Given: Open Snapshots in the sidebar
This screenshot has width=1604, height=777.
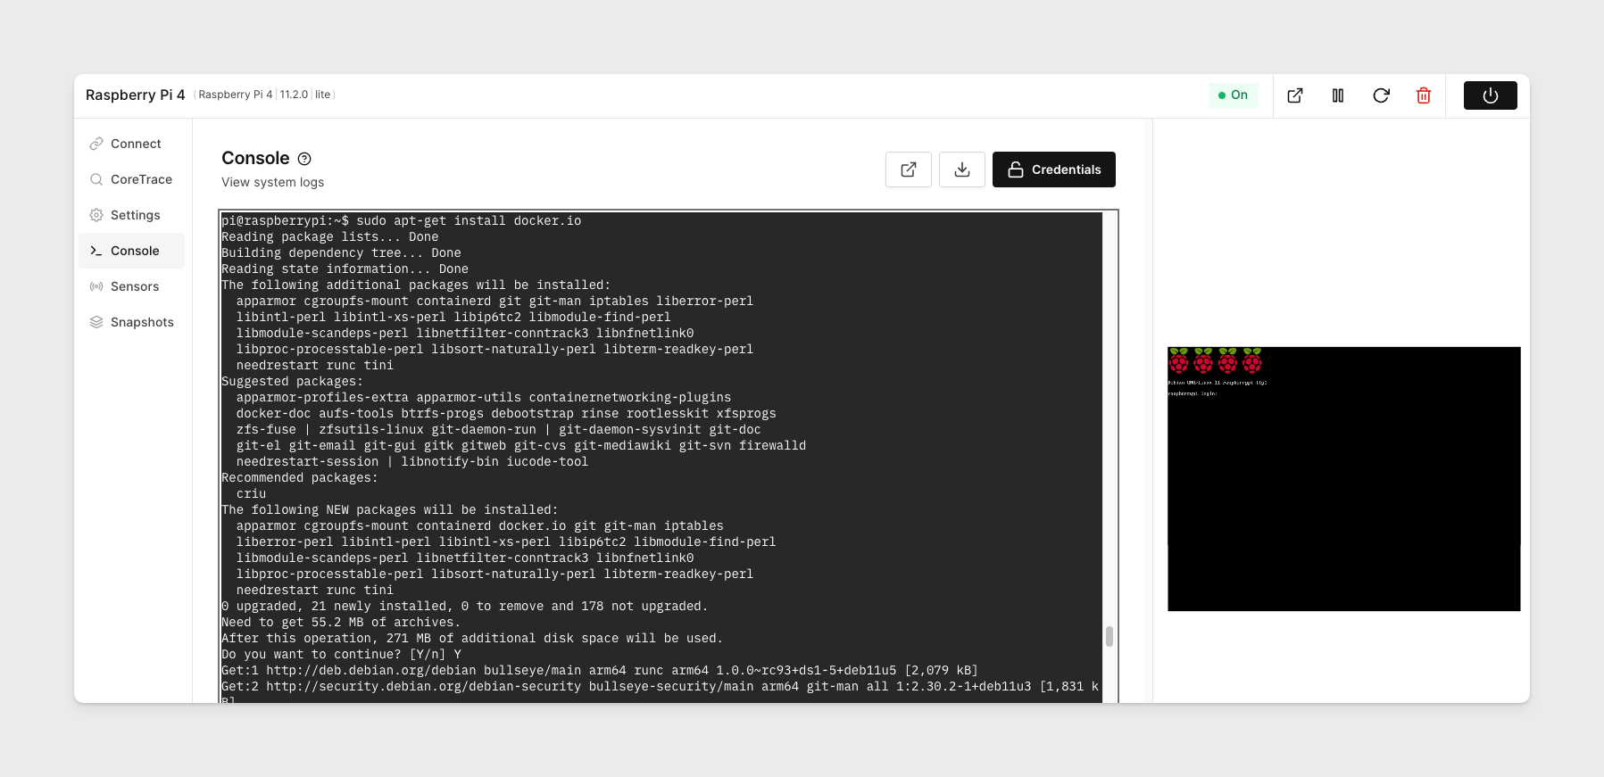Looking at the screenshot, I should tap(131, 322).
